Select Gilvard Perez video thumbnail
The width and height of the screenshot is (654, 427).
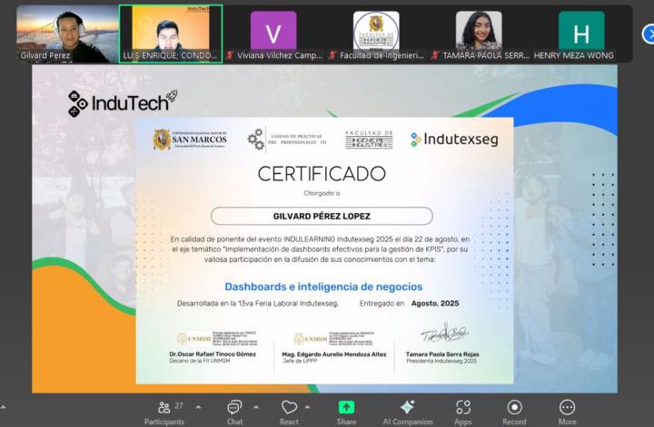click(x=67, y=34)
